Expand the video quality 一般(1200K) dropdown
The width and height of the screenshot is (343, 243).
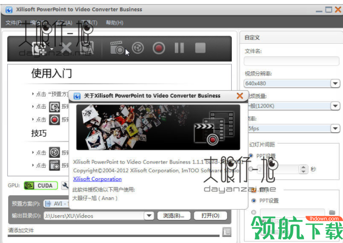335,106
